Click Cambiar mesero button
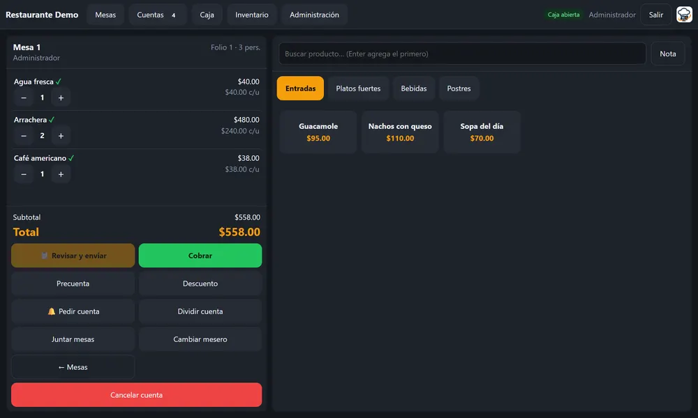This screenshot has width=698, height=418. pyautogui.click(x=200, y=339)
